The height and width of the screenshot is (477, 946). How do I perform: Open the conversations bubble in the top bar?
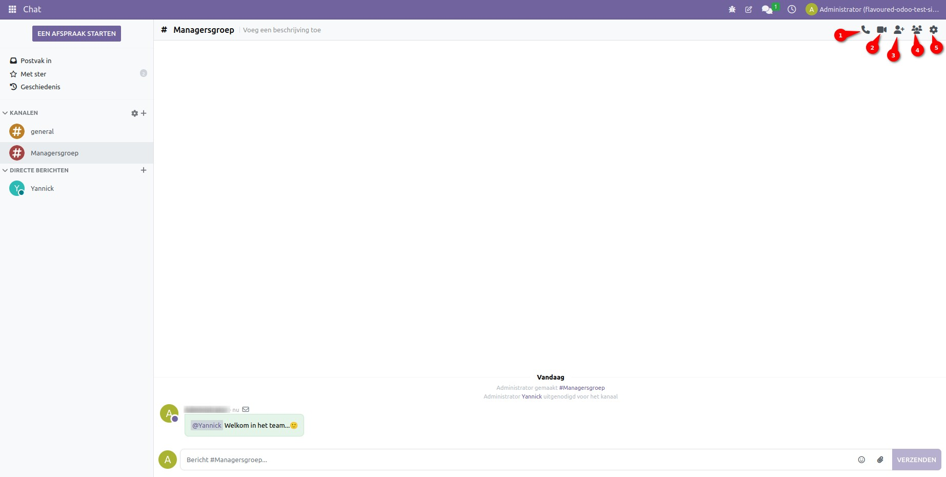pyautogui.click(x=767, y=9)
